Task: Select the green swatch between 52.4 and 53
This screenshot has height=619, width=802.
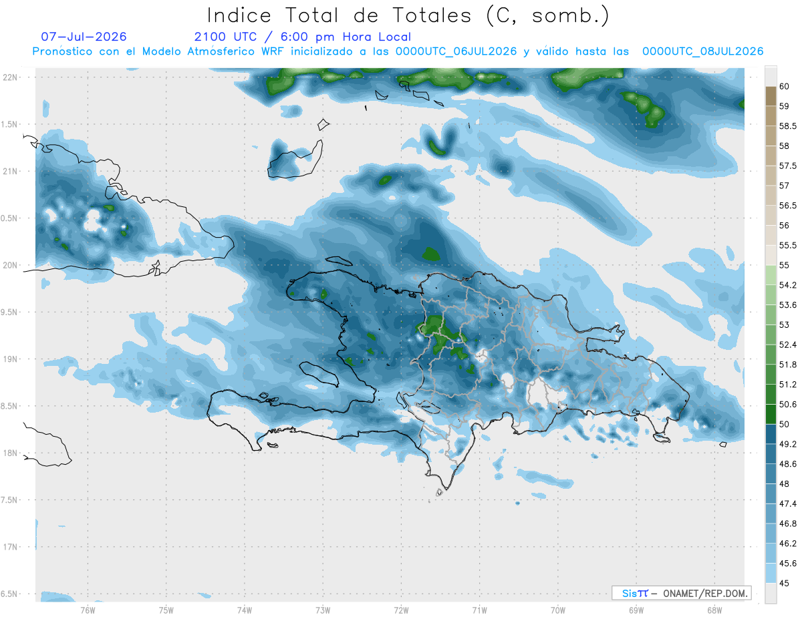Action: (x=771, y=335)
